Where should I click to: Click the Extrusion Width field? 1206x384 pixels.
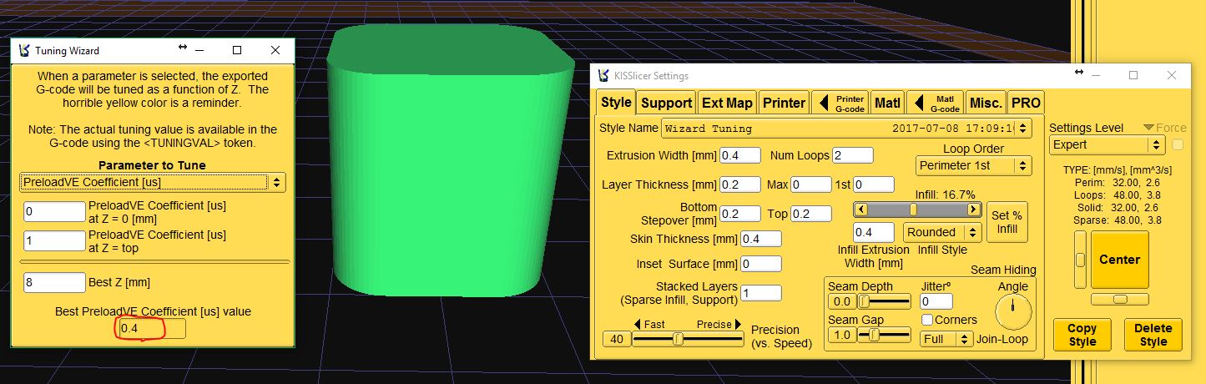[x=740, y=155]
